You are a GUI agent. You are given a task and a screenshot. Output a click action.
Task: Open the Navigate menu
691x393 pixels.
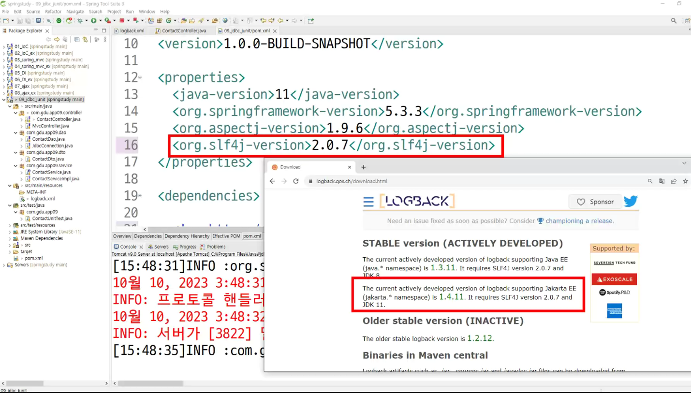click(75, 12)
